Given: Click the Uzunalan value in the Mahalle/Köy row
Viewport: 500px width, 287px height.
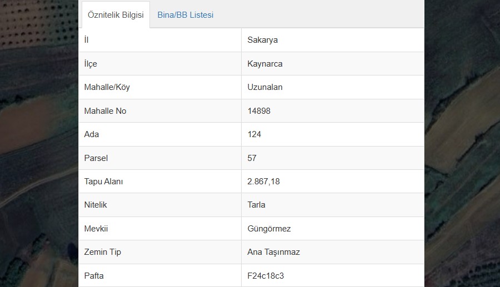Looking at the screenshot, I should point(264,87).
